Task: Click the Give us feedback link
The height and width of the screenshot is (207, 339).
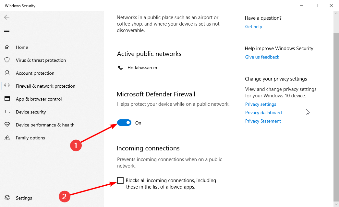Action: [x=262, y=57]
